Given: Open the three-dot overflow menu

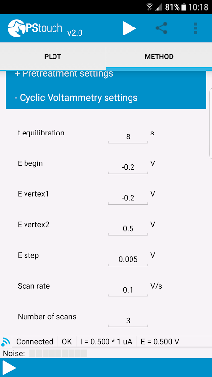Looking at the screenshot, I should tap(195, 28).
